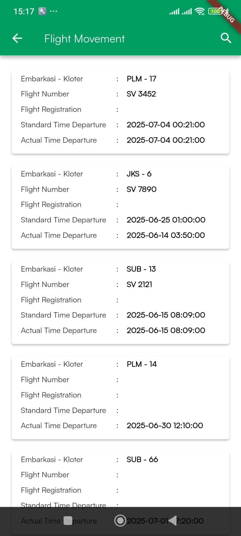Tap flight number SV 3452
The width and height of the screenshot is (241, 536).
(x=141, y=94)
